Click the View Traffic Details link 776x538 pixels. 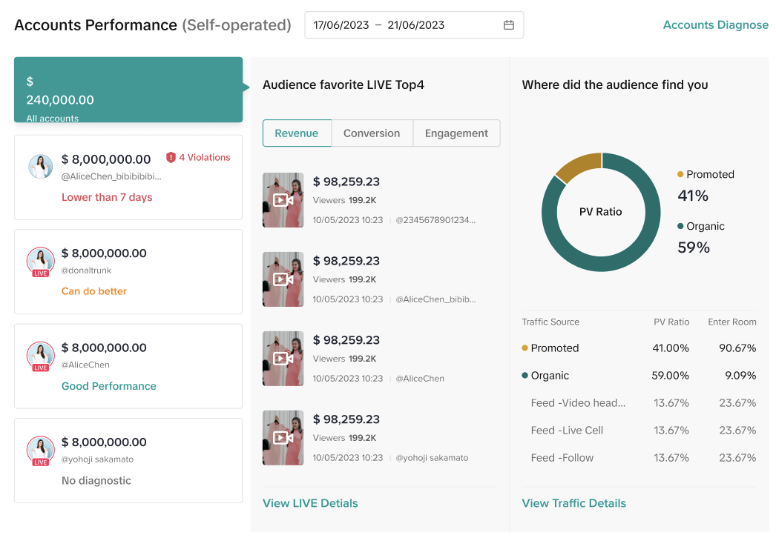point(573,503)
